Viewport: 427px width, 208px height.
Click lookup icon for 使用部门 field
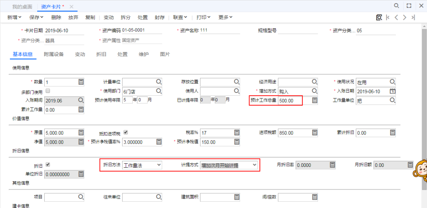click(x=159, y=91)
